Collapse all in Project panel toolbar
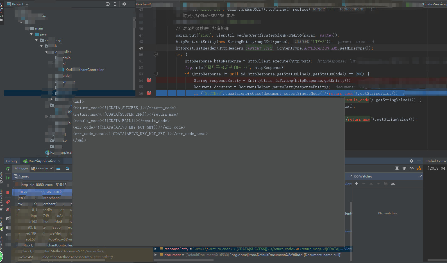This screenshot has width=447, height=263. [x=115, y=4]
